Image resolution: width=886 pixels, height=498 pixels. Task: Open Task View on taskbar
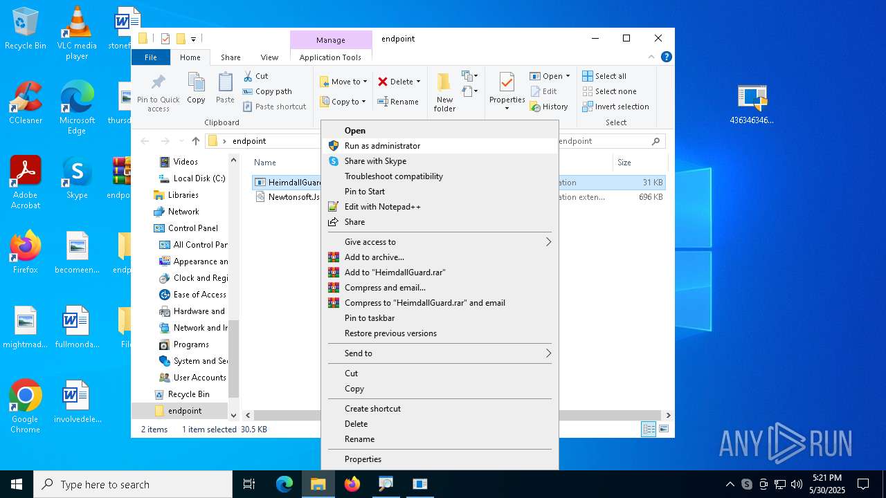coord(249,484)
